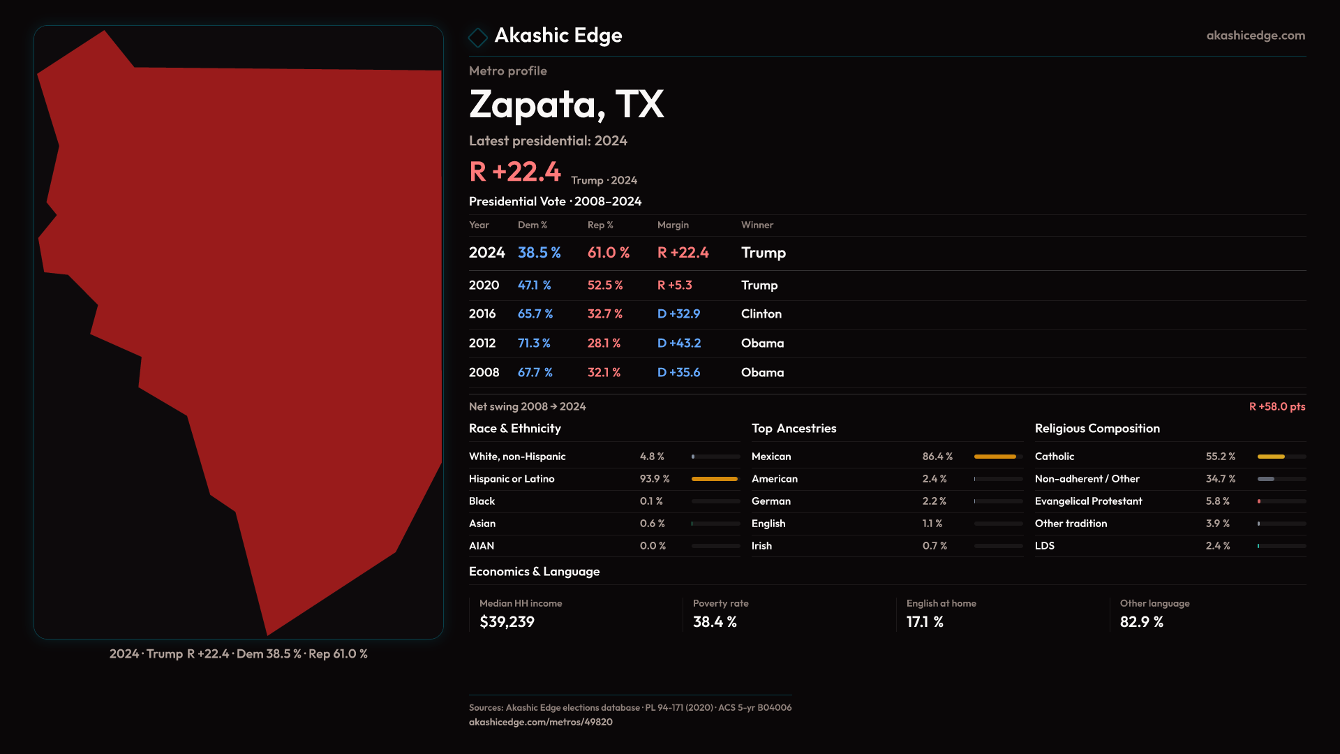Screen dimensions: 1340x754
Task: Open akashicedge.com/metros/49820 footer link
Action: click(540, 722)
